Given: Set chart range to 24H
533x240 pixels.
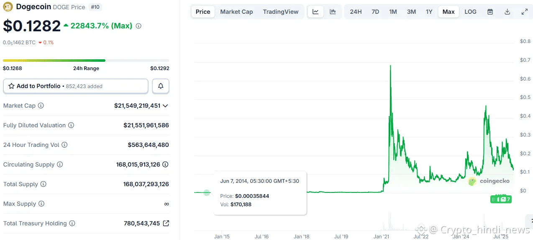Looking at the screenshot, I should click(356, 12).
